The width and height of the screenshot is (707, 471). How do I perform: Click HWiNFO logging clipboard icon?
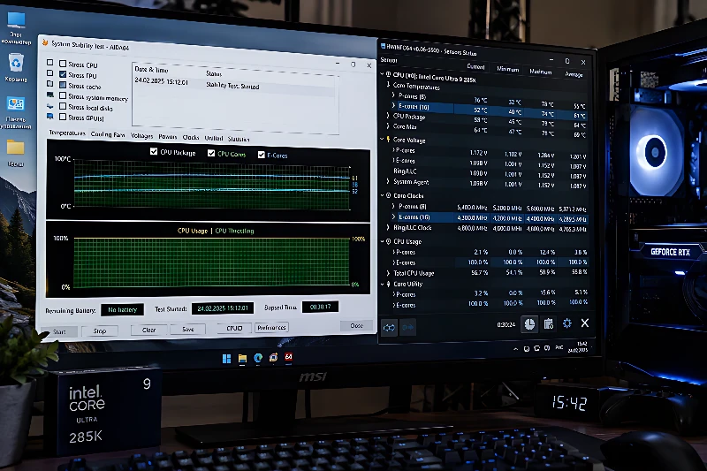549,323
